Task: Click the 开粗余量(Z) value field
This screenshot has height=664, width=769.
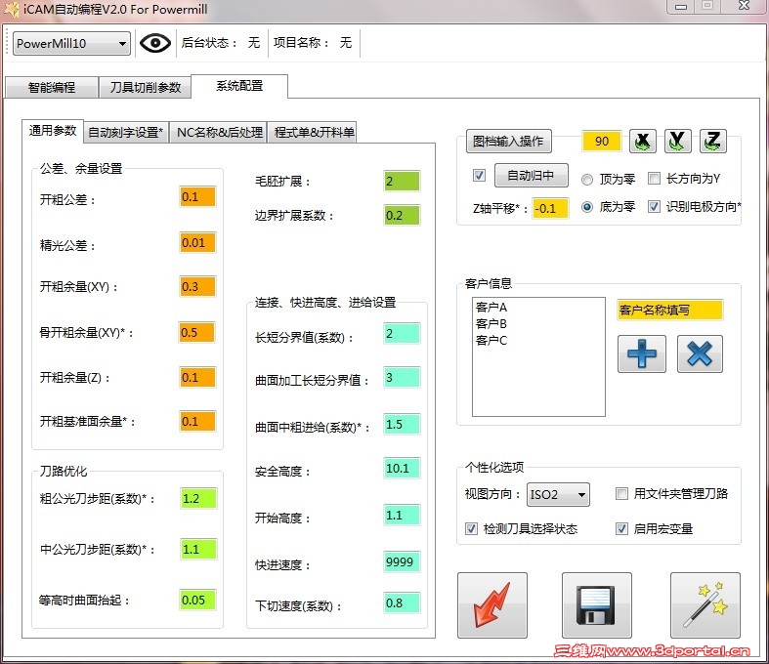Action: tap(197, 378)
